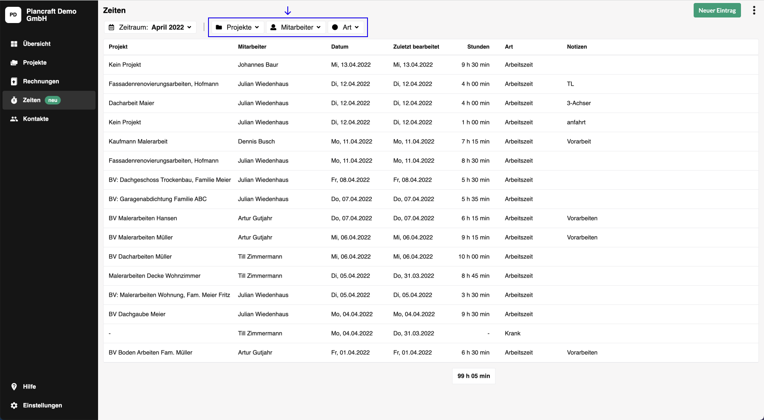This screenshot has height=420, width=764.
Task: Expand the Mitarbeiter filter dropdown
Action: click(296, 27)
